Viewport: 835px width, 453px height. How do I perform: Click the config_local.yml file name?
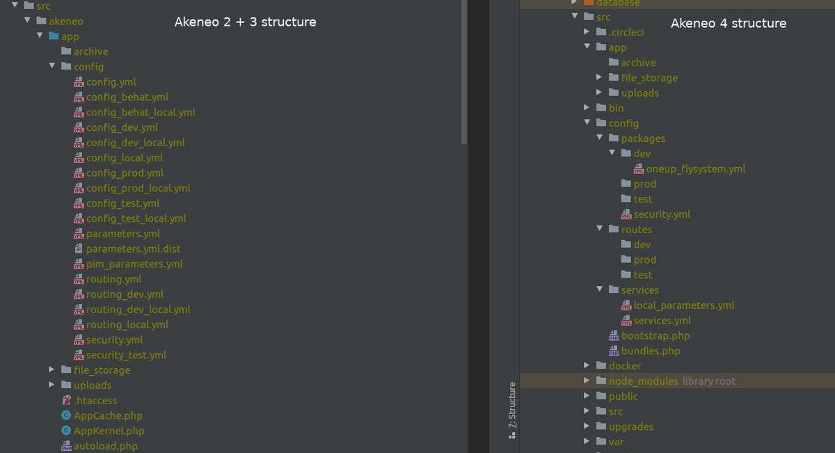pyautogui.click(x=125, y=158)
